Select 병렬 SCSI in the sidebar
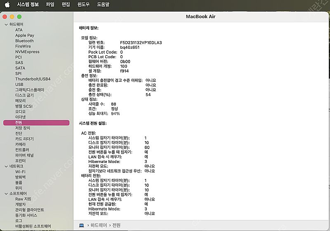Viewport: 330px width, 231px height. point(24,106)
